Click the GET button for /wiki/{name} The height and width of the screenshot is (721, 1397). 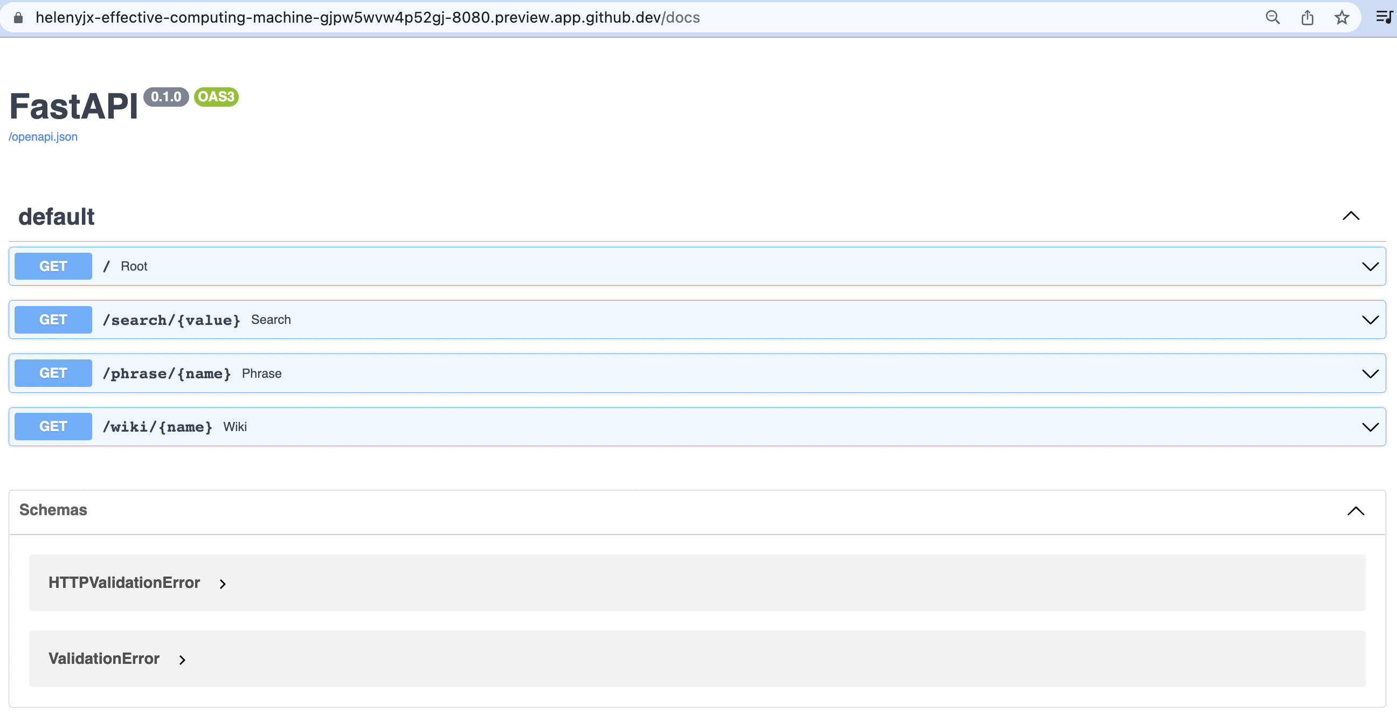click(53, 427)
